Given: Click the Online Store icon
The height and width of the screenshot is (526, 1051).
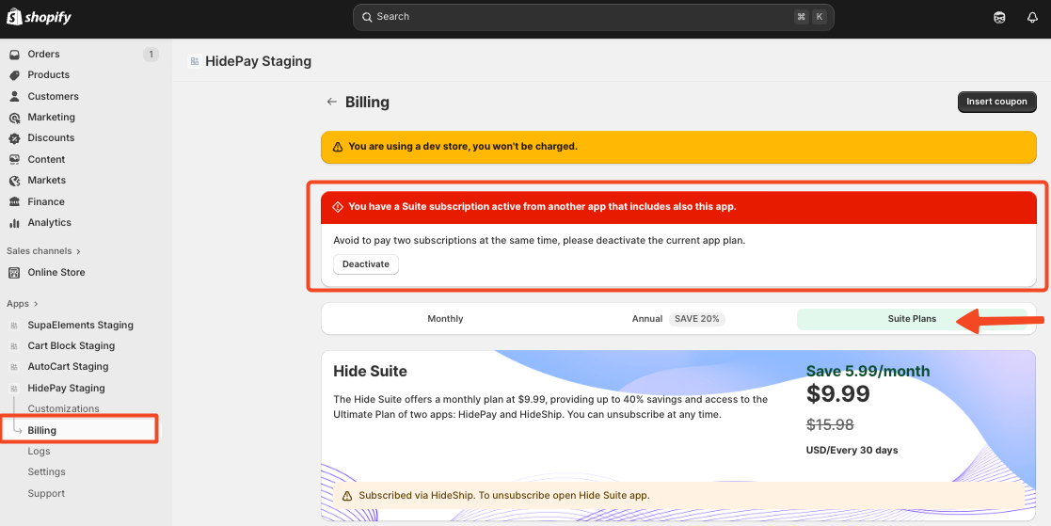Looking at the screenshot, I should pyautogui.click(x=14, y=273).
